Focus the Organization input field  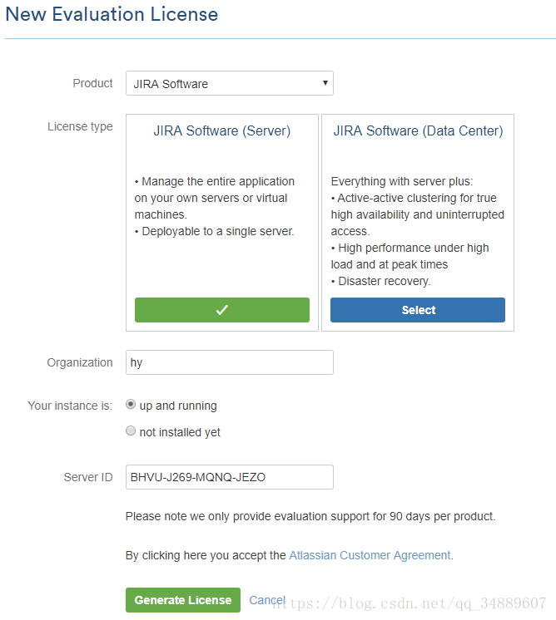click(x=229, y=362)
